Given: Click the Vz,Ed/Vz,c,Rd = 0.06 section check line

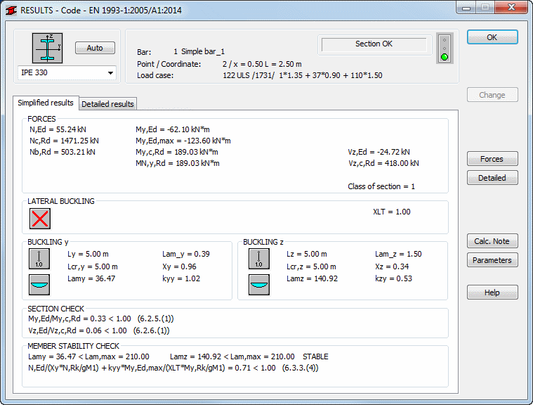Looking at the screenshot, I should (99, 330).
